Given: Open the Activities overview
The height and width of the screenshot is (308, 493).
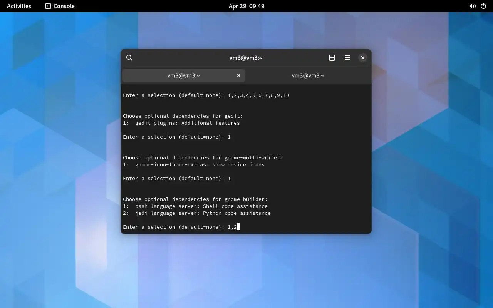Looking at the screenshot, I should (x=19, y=6).
